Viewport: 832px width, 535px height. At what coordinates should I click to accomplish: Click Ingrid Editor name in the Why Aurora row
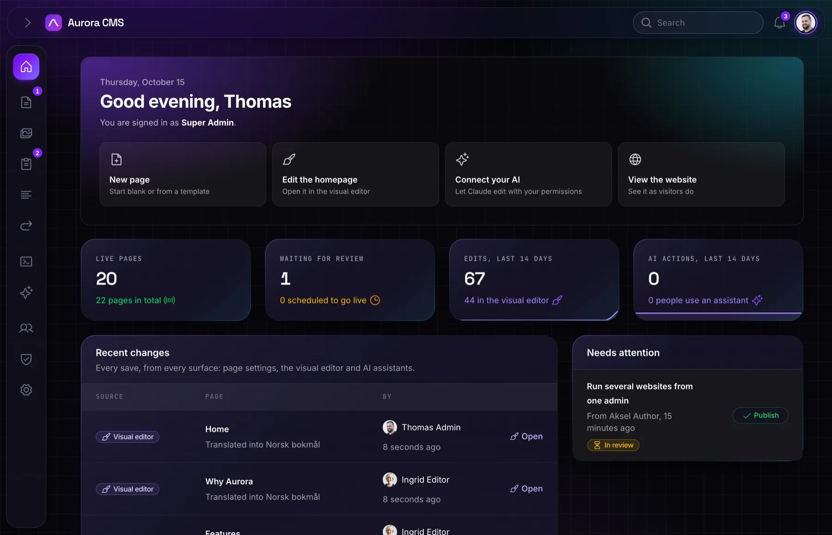[x=425, y=480]
